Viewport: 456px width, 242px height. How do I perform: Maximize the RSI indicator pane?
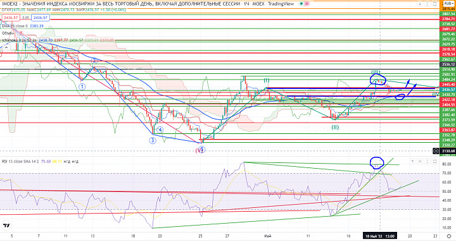434,161
